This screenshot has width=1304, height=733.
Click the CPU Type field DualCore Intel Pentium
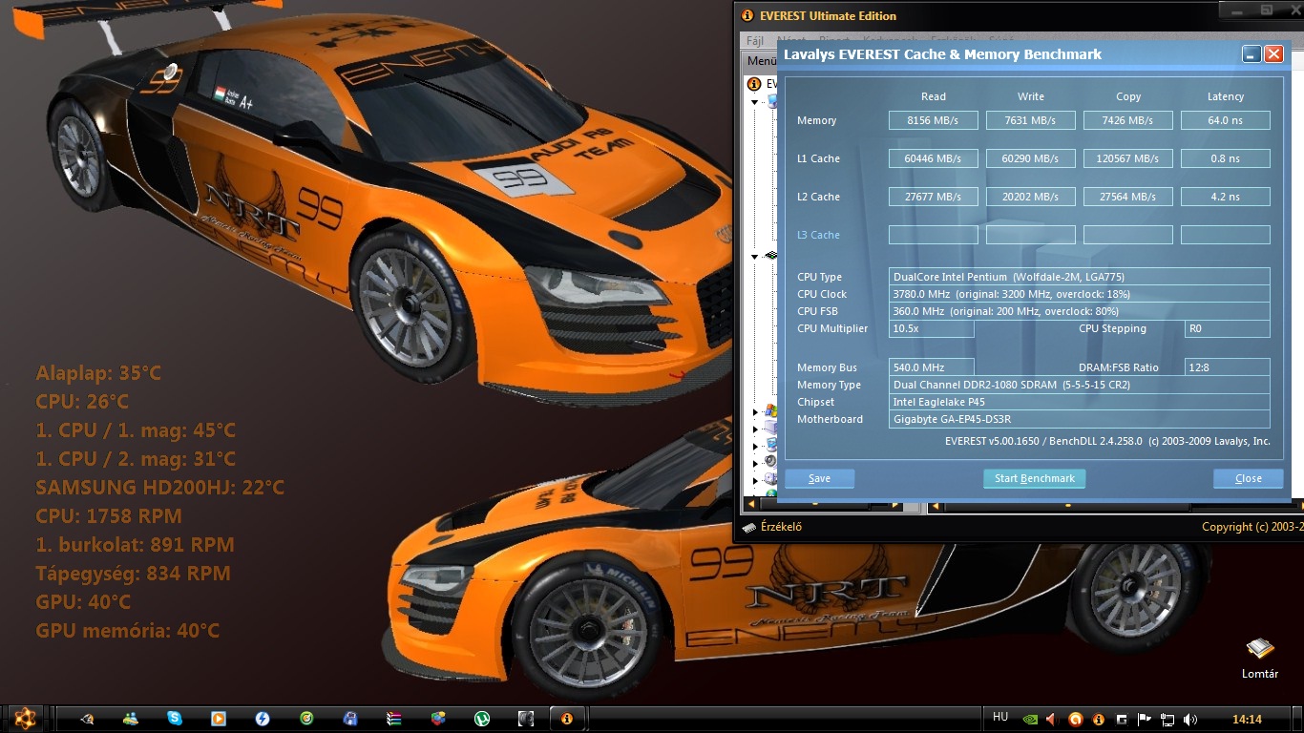(1080, 277)
